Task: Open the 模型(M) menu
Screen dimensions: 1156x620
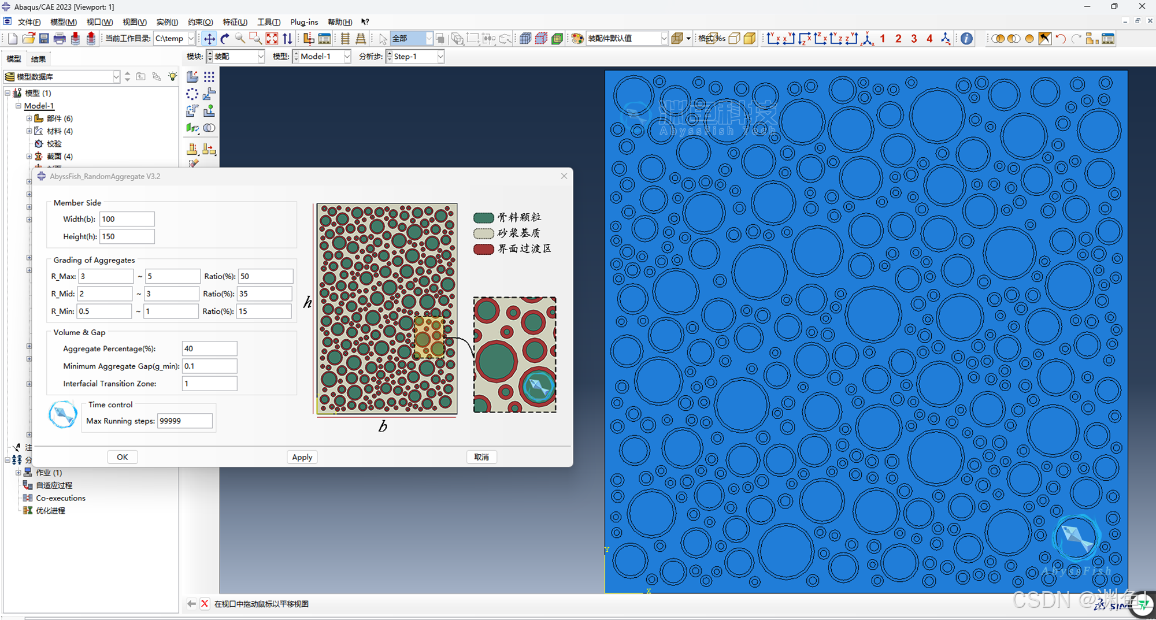Action: point(64,22)
